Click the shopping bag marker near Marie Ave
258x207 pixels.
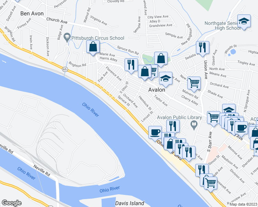(93, 48)
